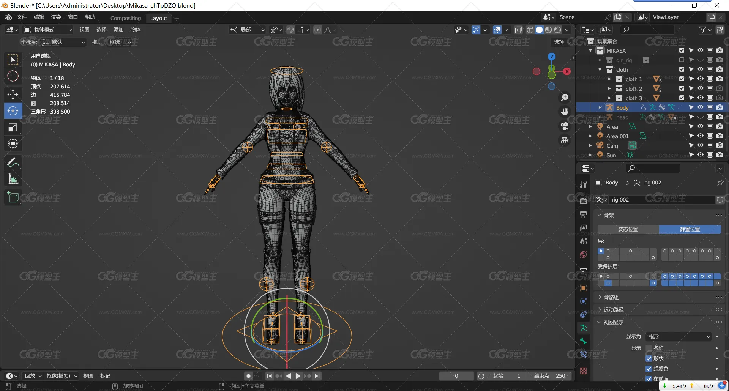Open the Tool properties tab

tap(584, 185)
